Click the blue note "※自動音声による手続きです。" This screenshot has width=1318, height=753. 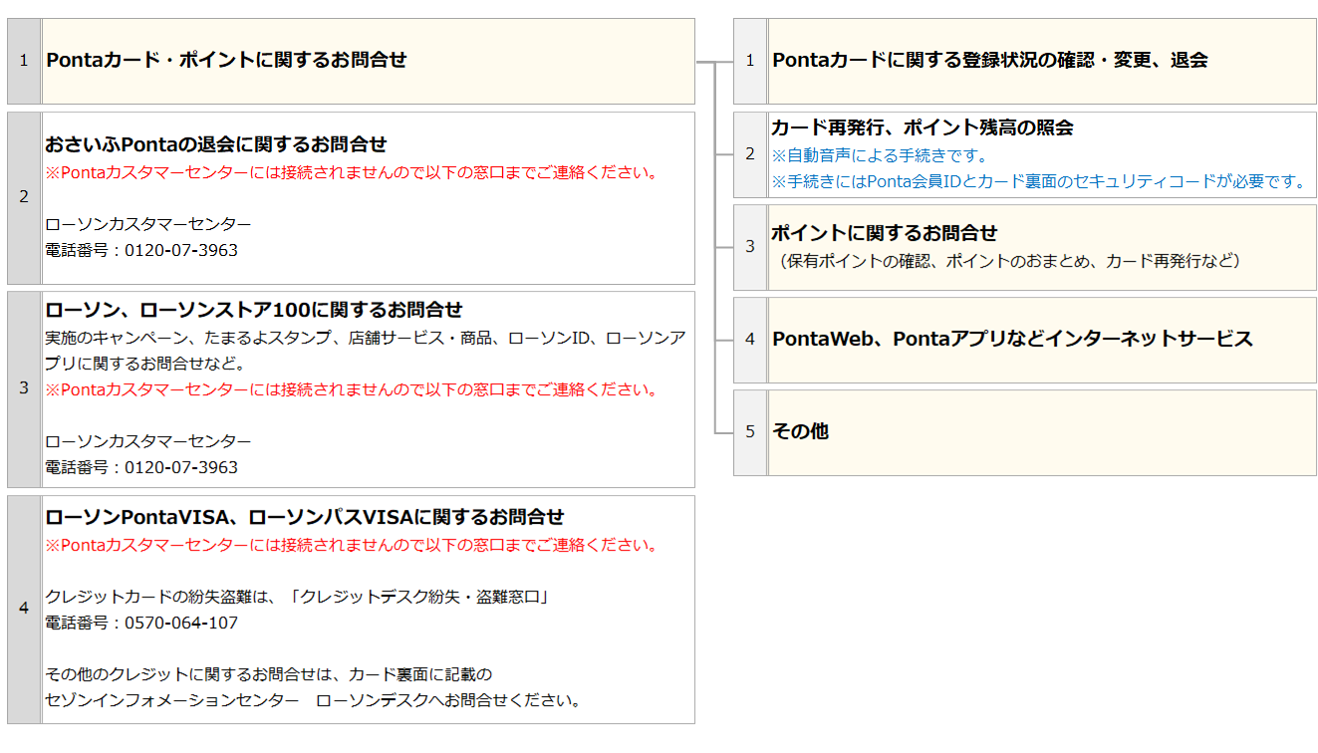point(880,155)
